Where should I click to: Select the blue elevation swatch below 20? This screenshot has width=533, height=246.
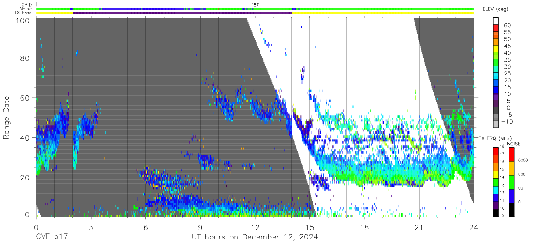tap(496, 83)
